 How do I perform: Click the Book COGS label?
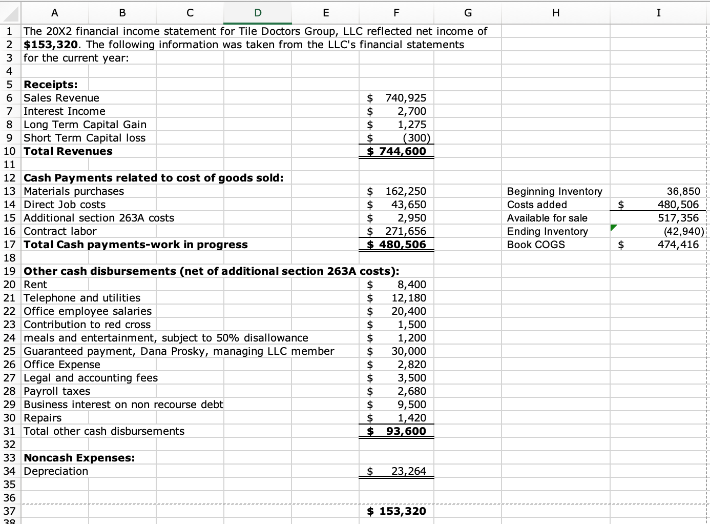pyautogui.click(x=536, y=245)
